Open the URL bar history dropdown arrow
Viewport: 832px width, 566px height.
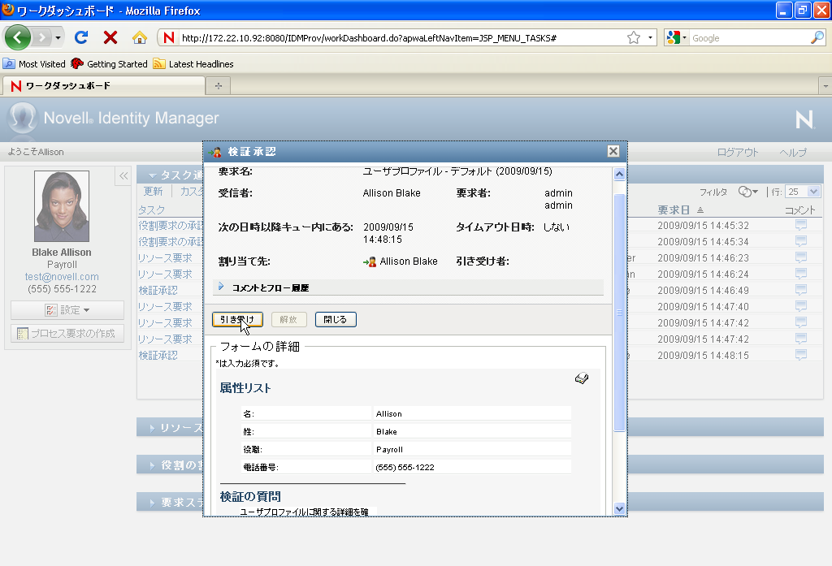(650, 37)
